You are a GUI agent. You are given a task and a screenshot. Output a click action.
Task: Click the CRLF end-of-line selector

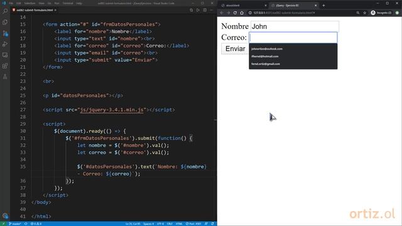[170, 223]
